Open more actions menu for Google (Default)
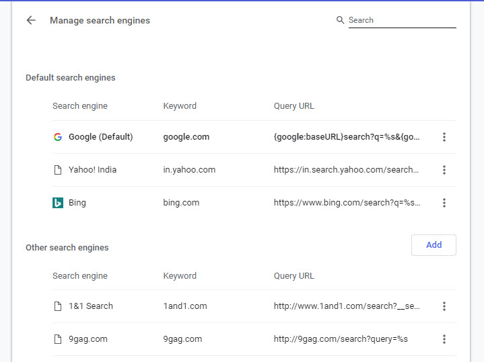Image resolution: width=484 pixels, height=362 pixels. pos(444,137)
